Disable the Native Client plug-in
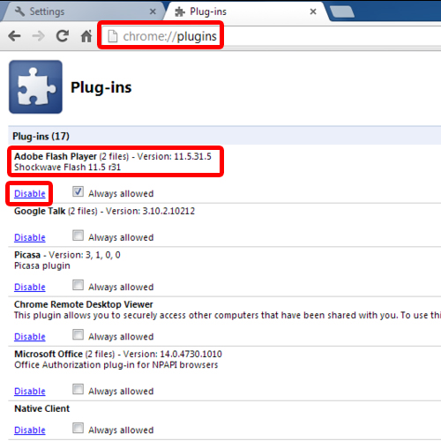 click(30, 430)
